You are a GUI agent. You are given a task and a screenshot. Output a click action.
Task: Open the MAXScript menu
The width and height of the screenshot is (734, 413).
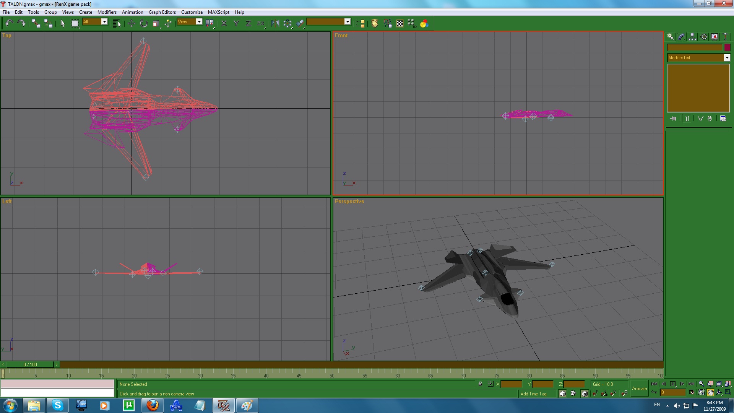[x=219, y=12]
